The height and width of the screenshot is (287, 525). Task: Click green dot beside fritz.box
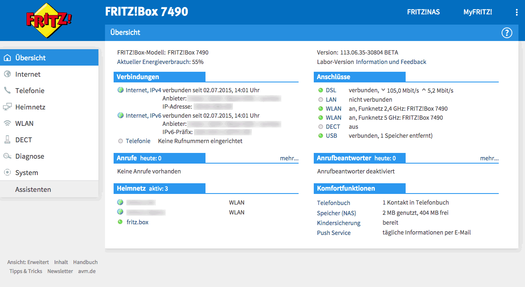(120, 222)
